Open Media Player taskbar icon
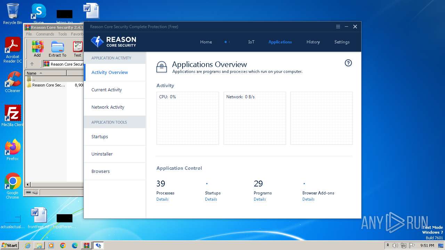This screenshot has height=250, width=445. pyautogui.click(x=51, y=245)
